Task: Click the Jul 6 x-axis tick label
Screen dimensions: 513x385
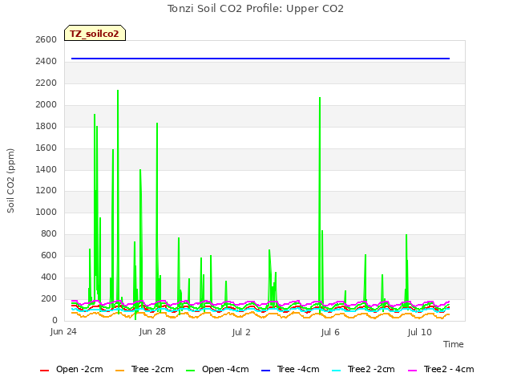Action: tap(330, 332)
